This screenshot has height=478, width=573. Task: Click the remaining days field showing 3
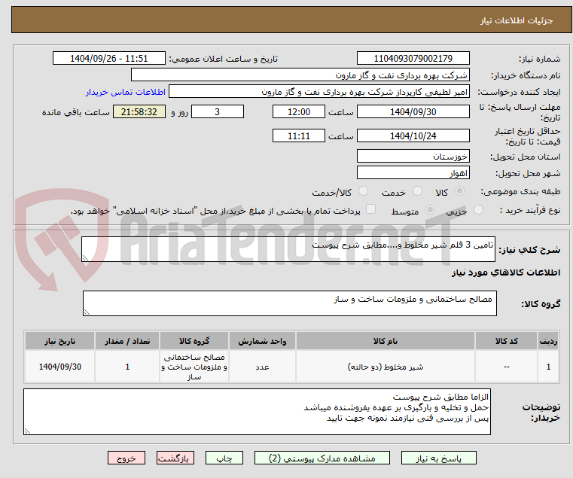218,111
